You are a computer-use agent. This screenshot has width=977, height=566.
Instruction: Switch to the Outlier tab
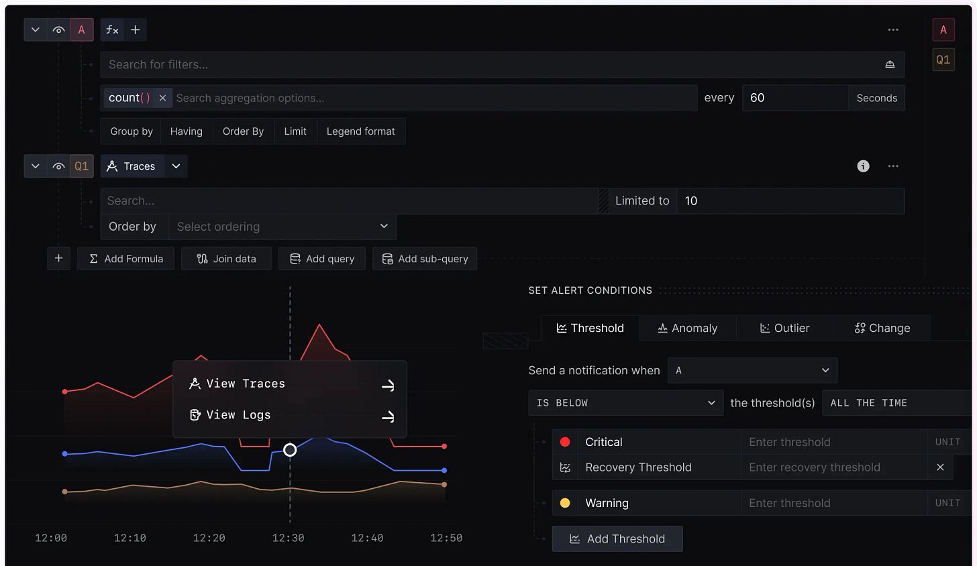pyautogui.click(x=785, y=328)
